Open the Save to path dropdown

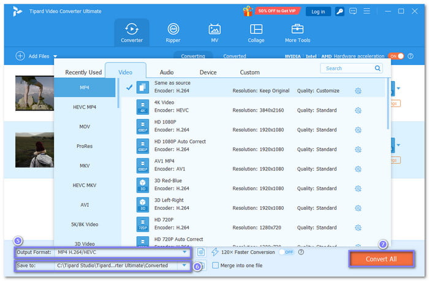[184, 265]
